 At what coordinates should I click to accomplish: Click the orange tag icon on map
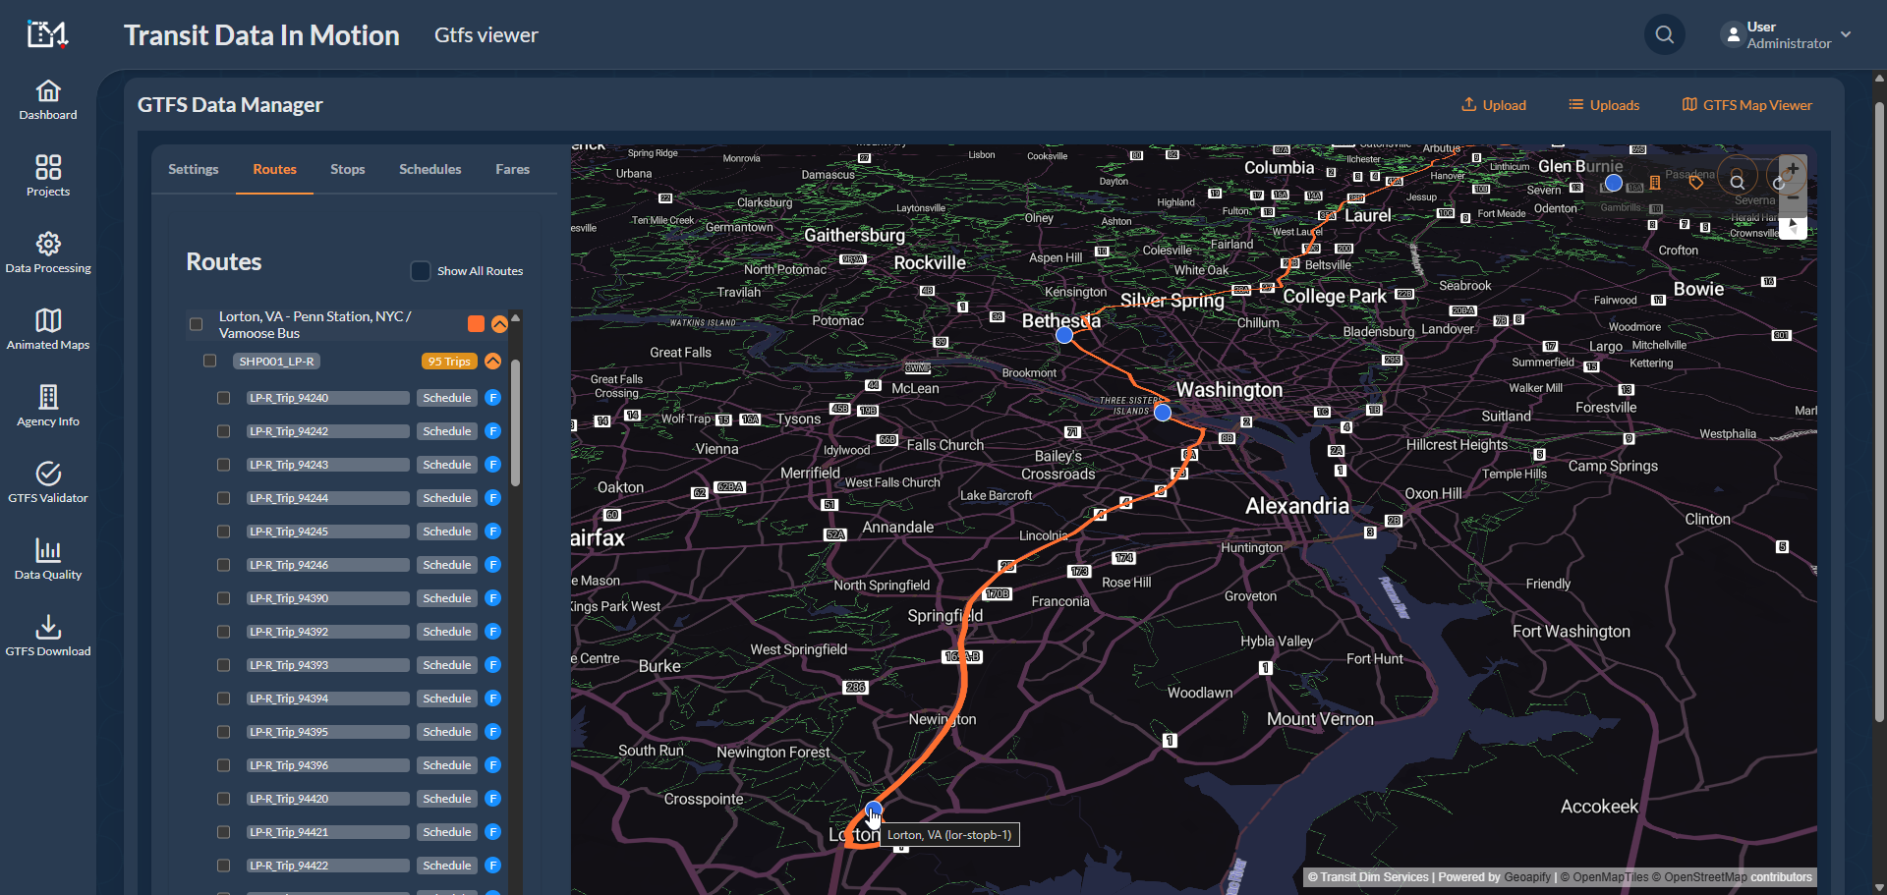[x=1695, y=183]
